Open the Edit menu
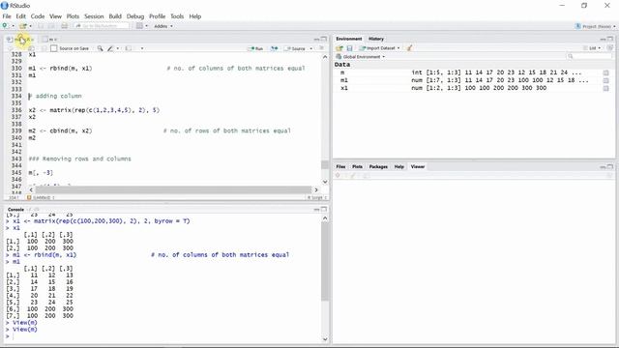This screenshot has width=619, height=348. click(x=20, y=16)
